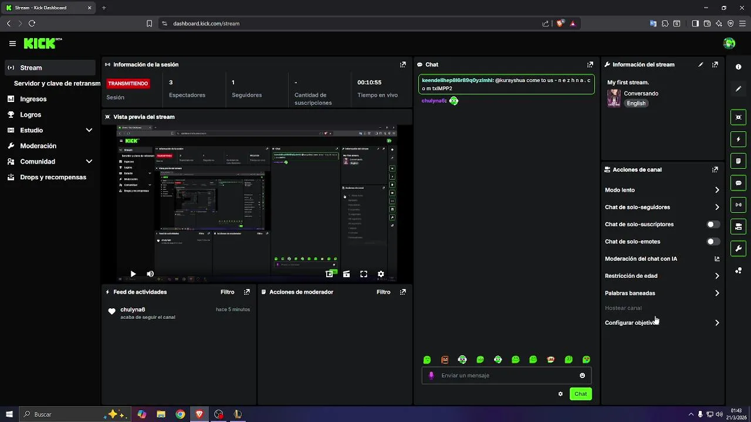Insert the brown angry-face emote

tap(445, 360)
